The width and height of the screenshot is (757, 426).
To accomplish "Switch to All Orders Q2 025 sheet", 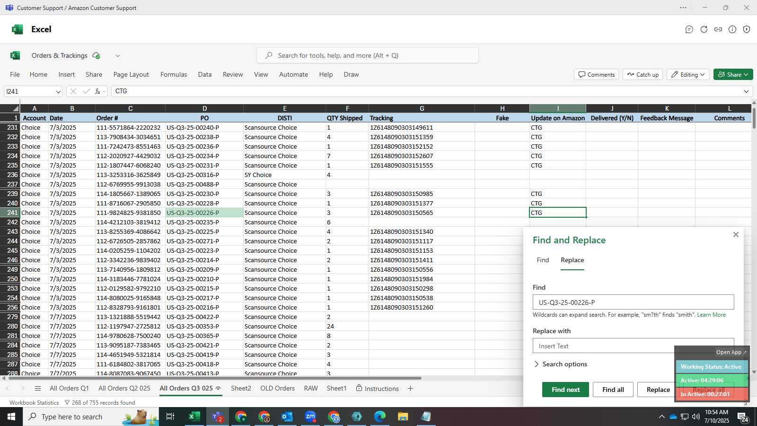I will [124, 389].
